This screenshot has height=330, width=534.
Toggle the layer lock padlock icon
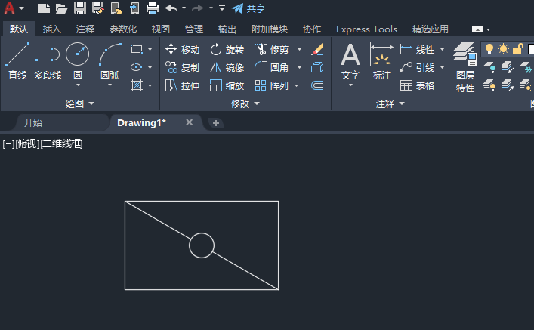[x=517, y=49]
